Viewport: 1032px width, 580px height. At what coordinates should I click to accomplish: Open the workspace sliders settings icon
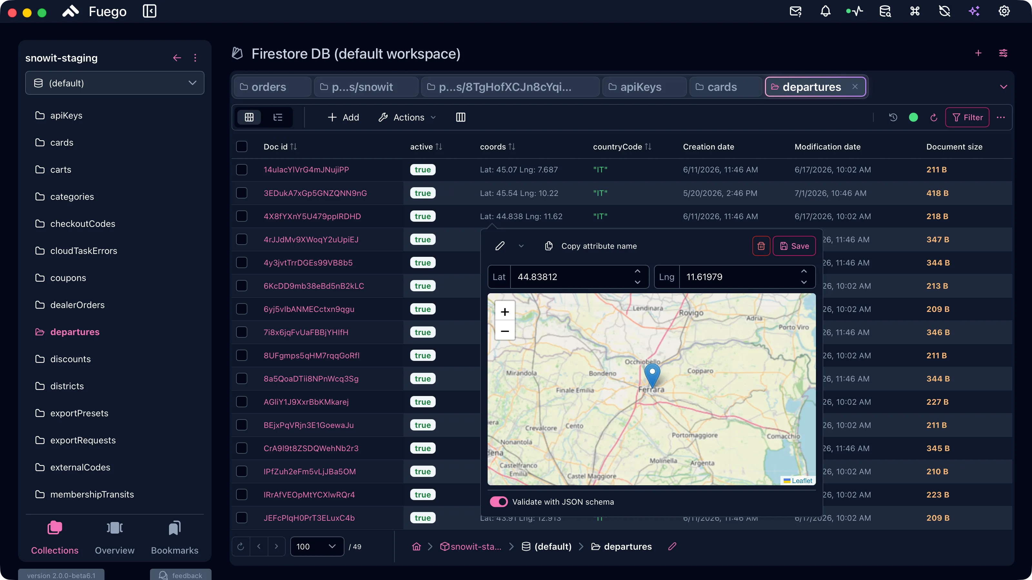pos(1003,53)
